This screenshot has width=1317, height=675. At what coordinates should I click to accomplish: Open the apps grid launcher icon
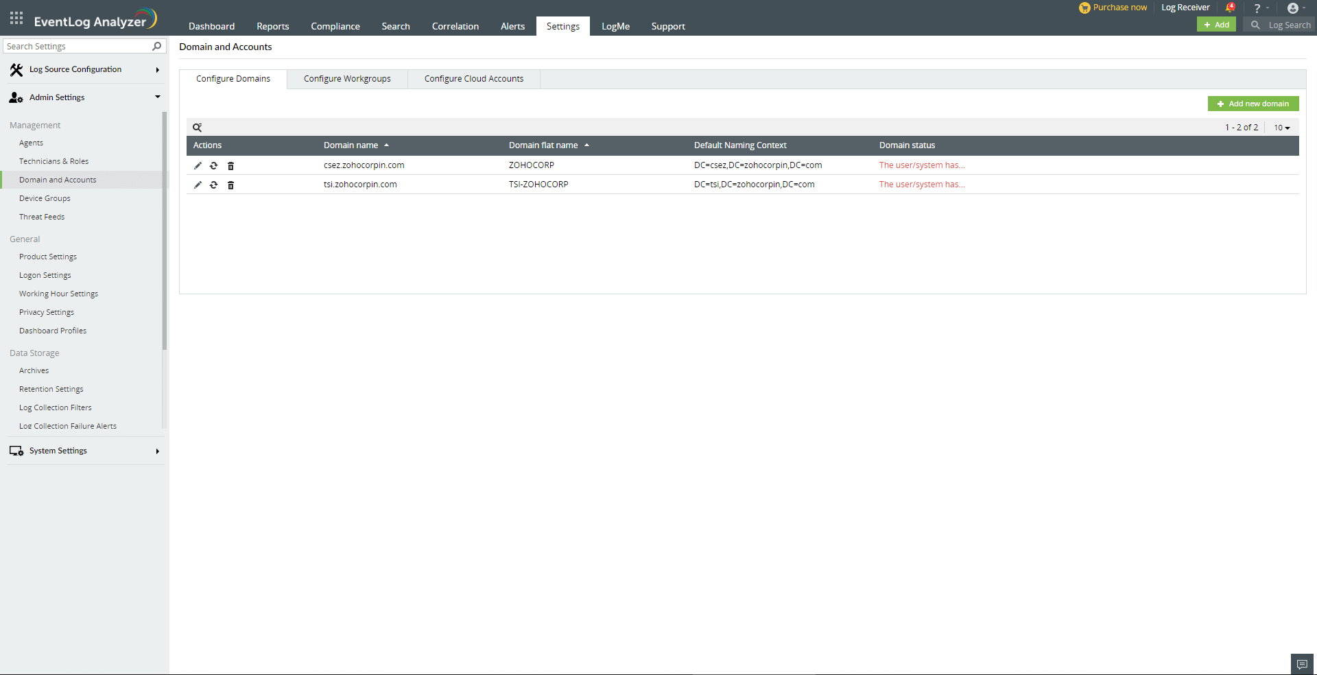pos(16,19)
